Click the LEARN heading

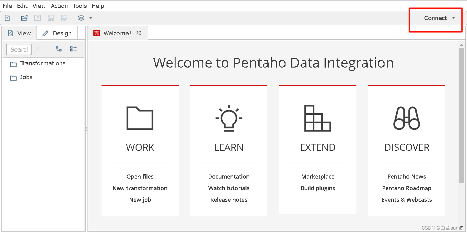click(x=229, y=147)
